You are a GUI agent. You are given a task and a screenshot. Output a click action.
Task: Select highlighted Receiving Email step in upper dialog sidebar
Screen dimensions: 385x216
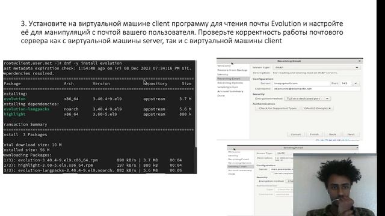coord(233,79)
